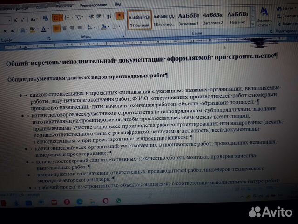Screen dimensions: 298x224
Task: Justify the paragraph text
Action: click(x=80, y=28)
